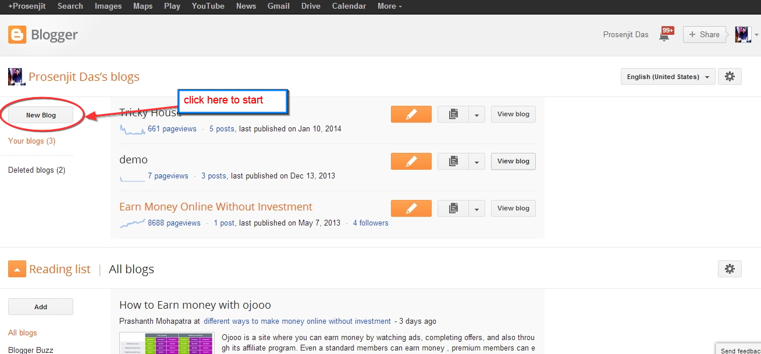Open Drive in Google bar
The width and height of the screenshot is (761, 354).
coord(311,6)
